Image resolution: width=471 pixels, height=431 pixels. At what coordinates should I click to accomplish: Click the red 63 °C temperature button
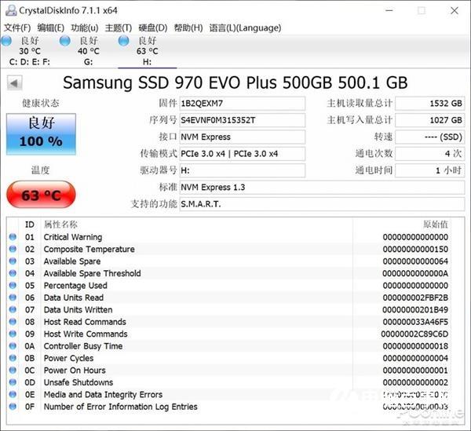point(41,195)
